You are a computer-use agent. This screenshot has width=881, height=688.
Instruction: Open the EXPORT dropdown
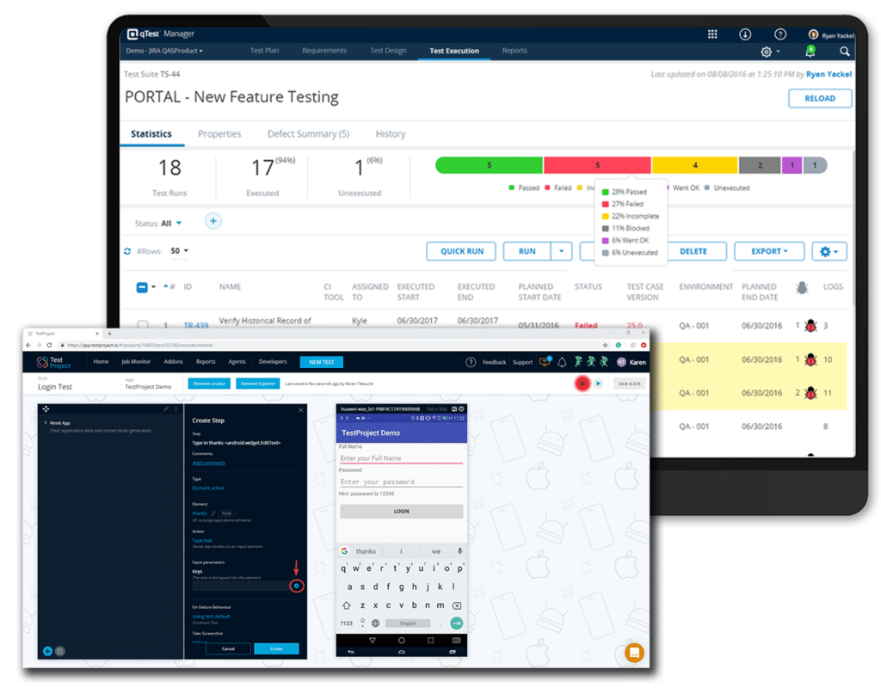coord(769,252)
